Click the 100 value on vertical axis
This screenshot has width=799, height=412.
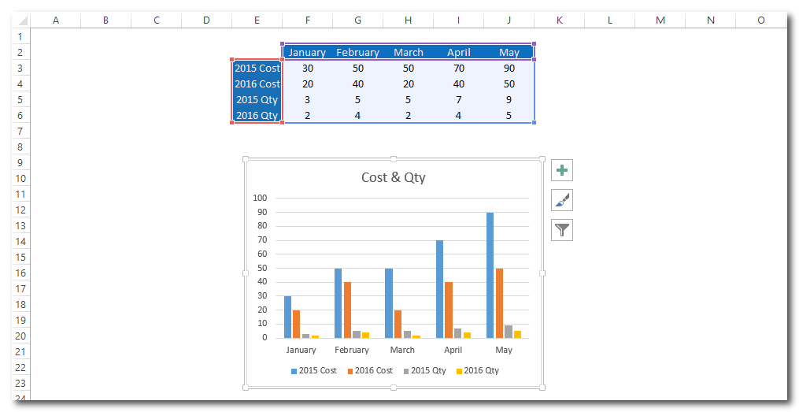pyautogui.click(x=260, y=199)
